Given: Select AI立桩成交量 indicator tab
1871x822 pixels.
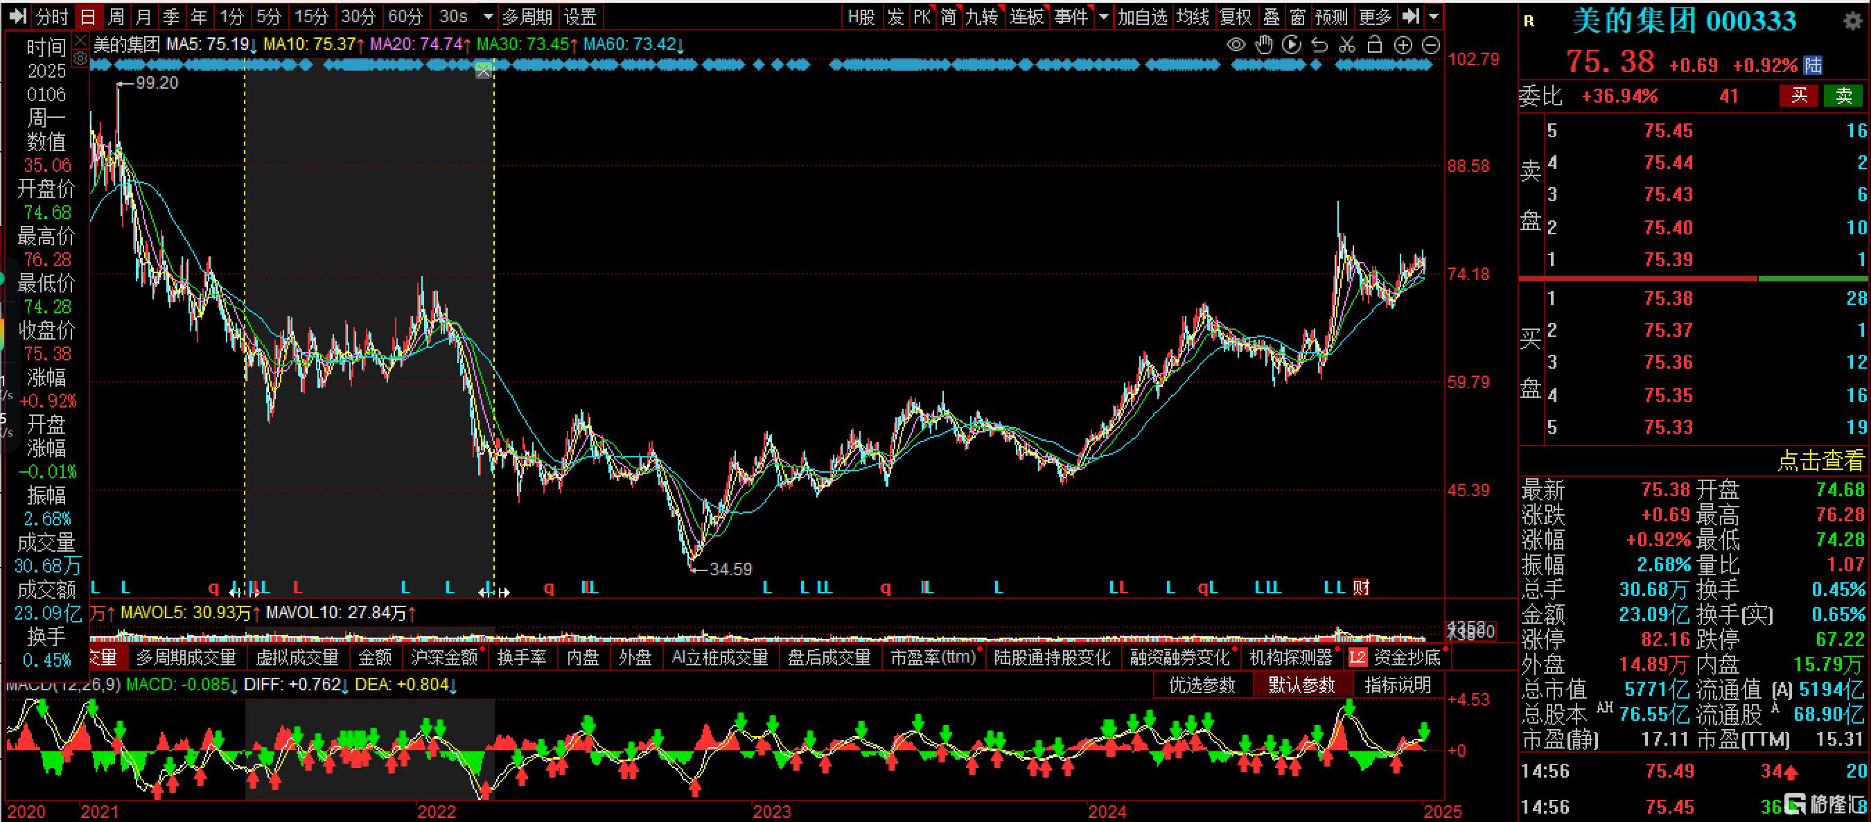Looking at the screenshot, I should coord(720,657).
